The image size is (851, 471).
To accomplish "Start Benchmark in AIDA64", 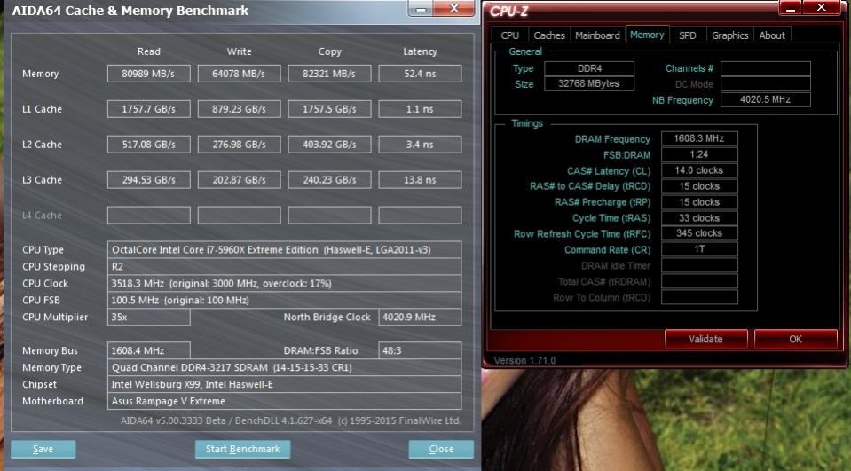I will point(242,449).
